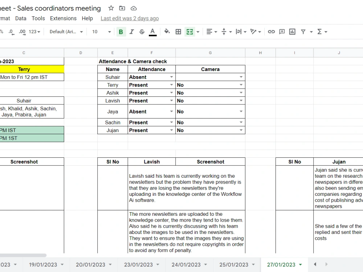Open the 27/01/2023 tab options arrow
The height and width of the screenshot is (272, 363).
pos(301,265)
